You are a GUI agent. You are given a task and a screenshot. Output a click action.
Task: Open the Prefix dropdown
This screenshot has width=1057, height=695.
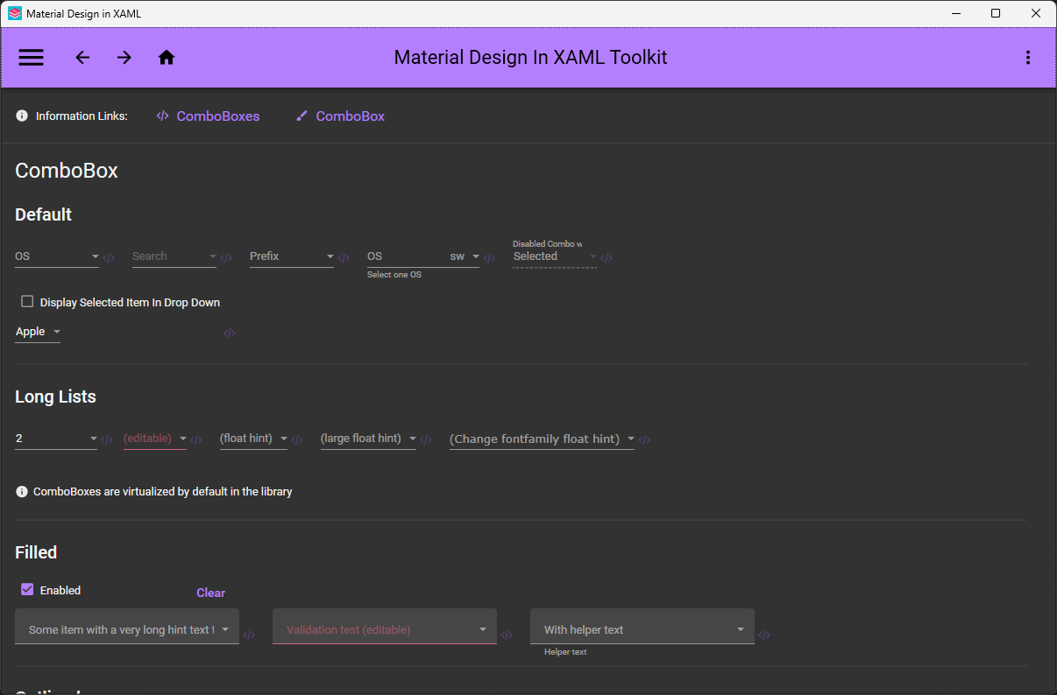pos(292,256)
